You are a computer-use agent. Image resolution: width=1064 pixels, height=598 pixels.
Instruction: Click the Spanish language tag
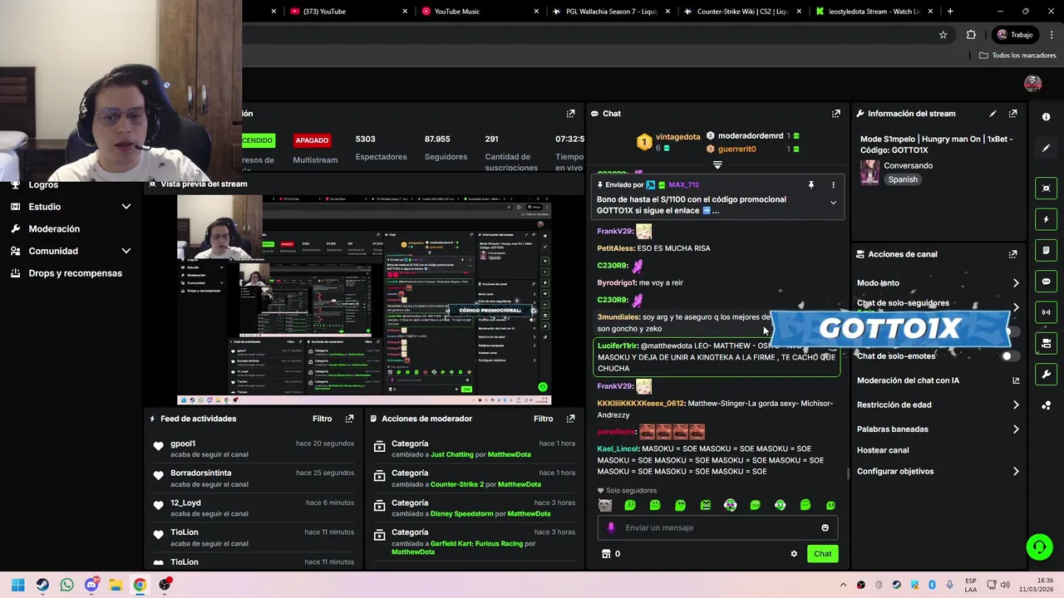click(903, 179)
